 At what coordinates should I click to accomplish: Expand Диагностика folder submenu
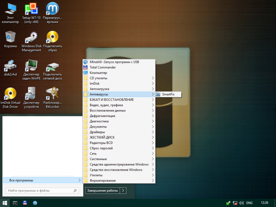coord(119,121)
